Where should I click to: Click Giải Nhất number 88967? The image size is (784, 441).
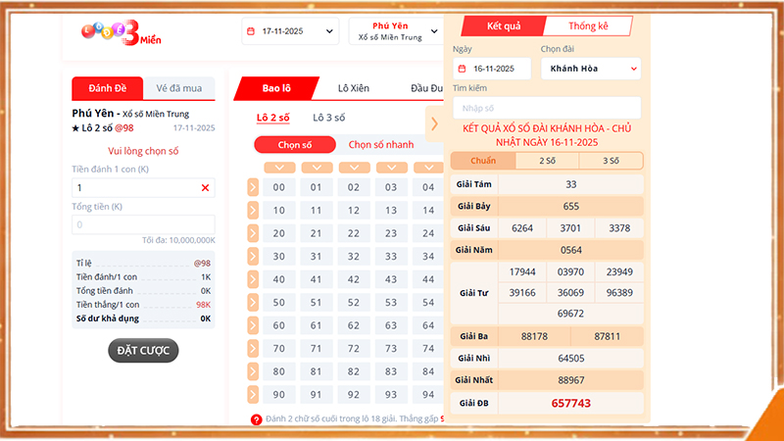pos(571,380)
